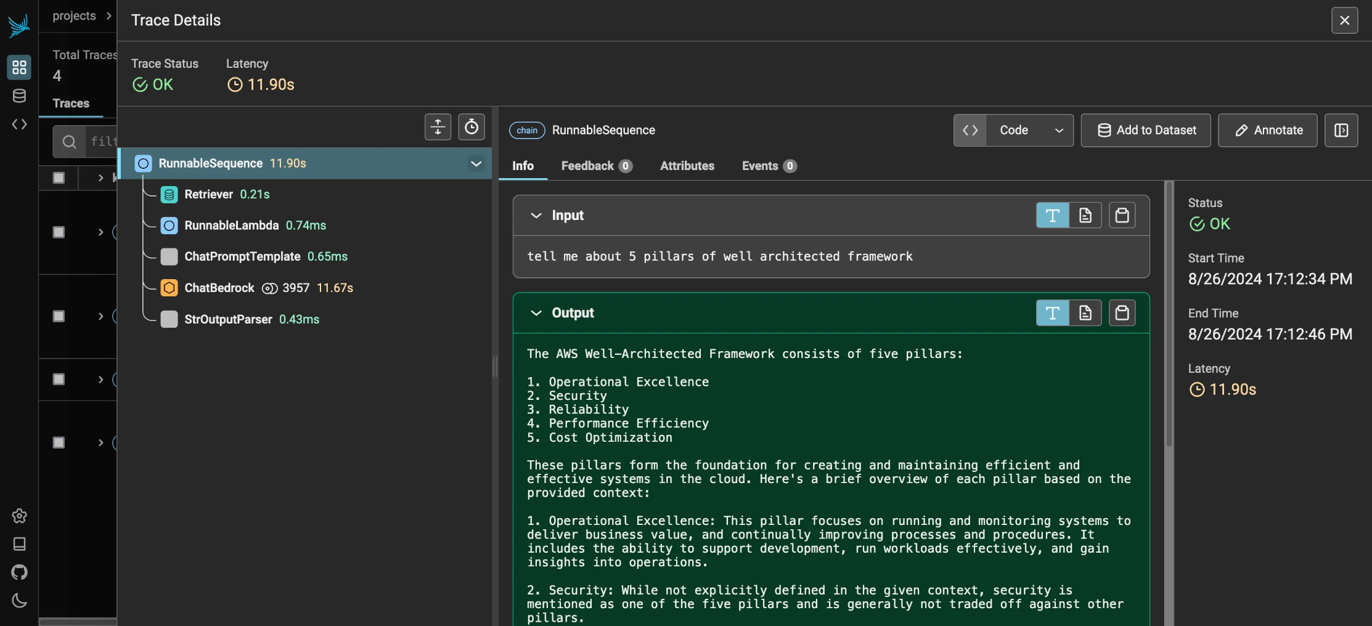Select the RunnableSequence root span
Image resolution: width=1372 pixels, height=626 pixels.
pos(305,163)
